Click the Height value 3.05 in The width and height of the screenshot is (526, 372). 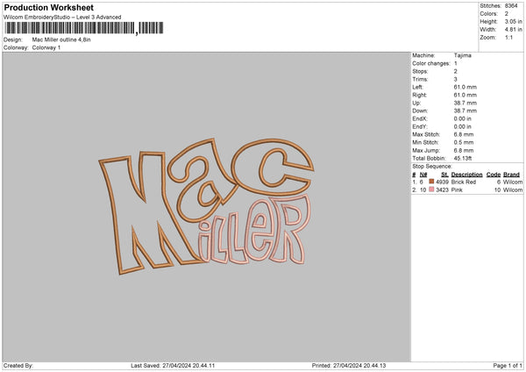click(x=513, y=21)
